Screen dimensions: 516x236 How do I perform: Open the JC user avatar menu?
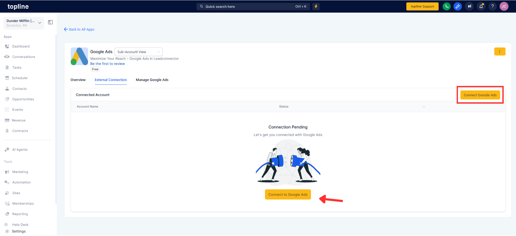pos(504,6)
